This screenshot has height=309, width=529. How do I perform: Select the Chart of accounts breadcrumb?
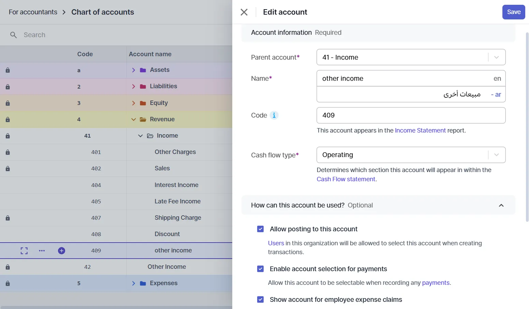102,12
